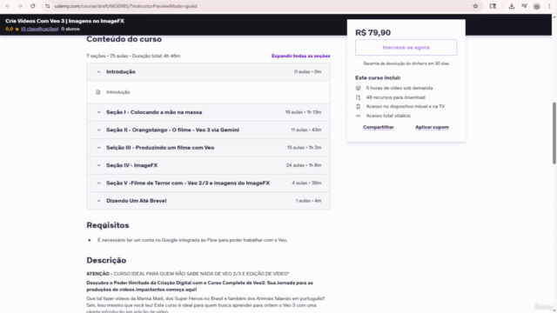Expand Seção V - Filme de Terror section
The width and height of the screenshot is (557, 313).
(x=208, y=183)
